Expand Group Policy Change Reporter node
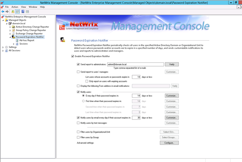This screenshot has height=162, width=242. 10,30
